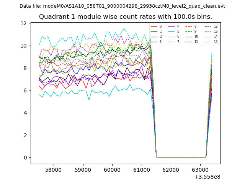Viewport: 245px width, 184px height.
Task: Select legend entry 7 with gray solid line
Action: pyautogui.click(x=175, y=41)
